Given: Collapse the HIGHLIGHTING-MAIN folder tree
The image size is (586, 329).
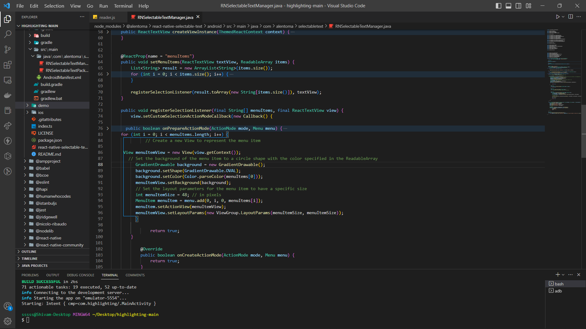Looking at the screenshot, I should coord(18,26).
